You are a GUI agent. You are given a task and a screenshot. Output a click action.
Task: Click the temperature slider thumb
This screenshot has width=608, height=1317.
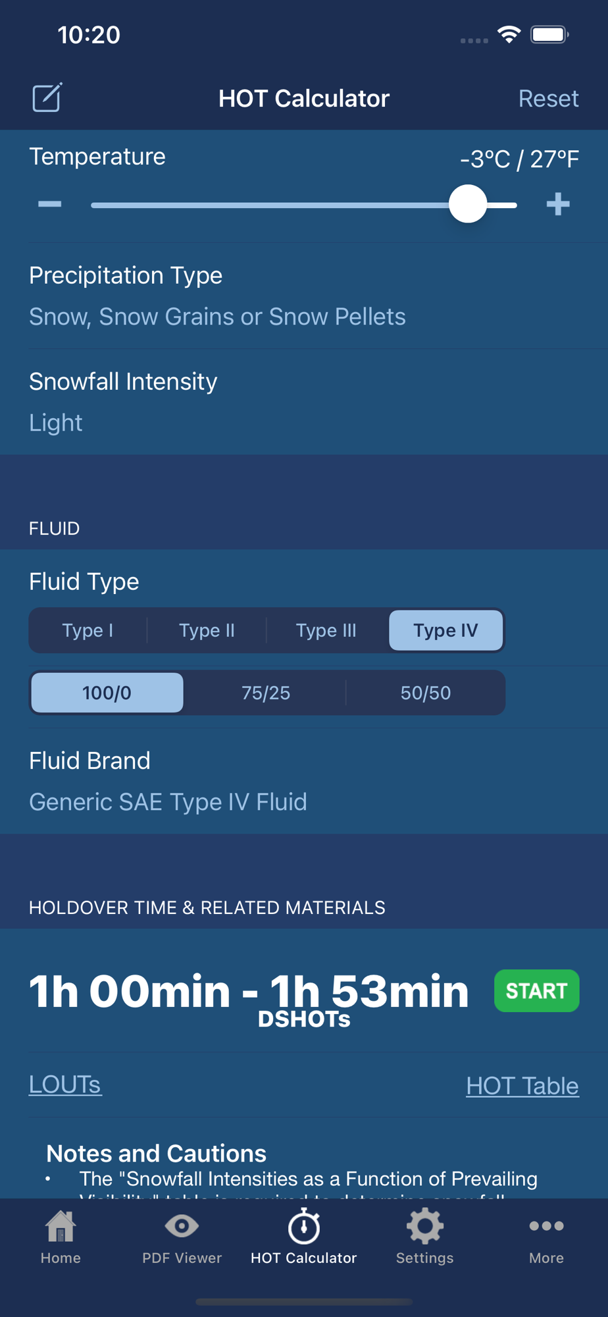coord(468,204)
